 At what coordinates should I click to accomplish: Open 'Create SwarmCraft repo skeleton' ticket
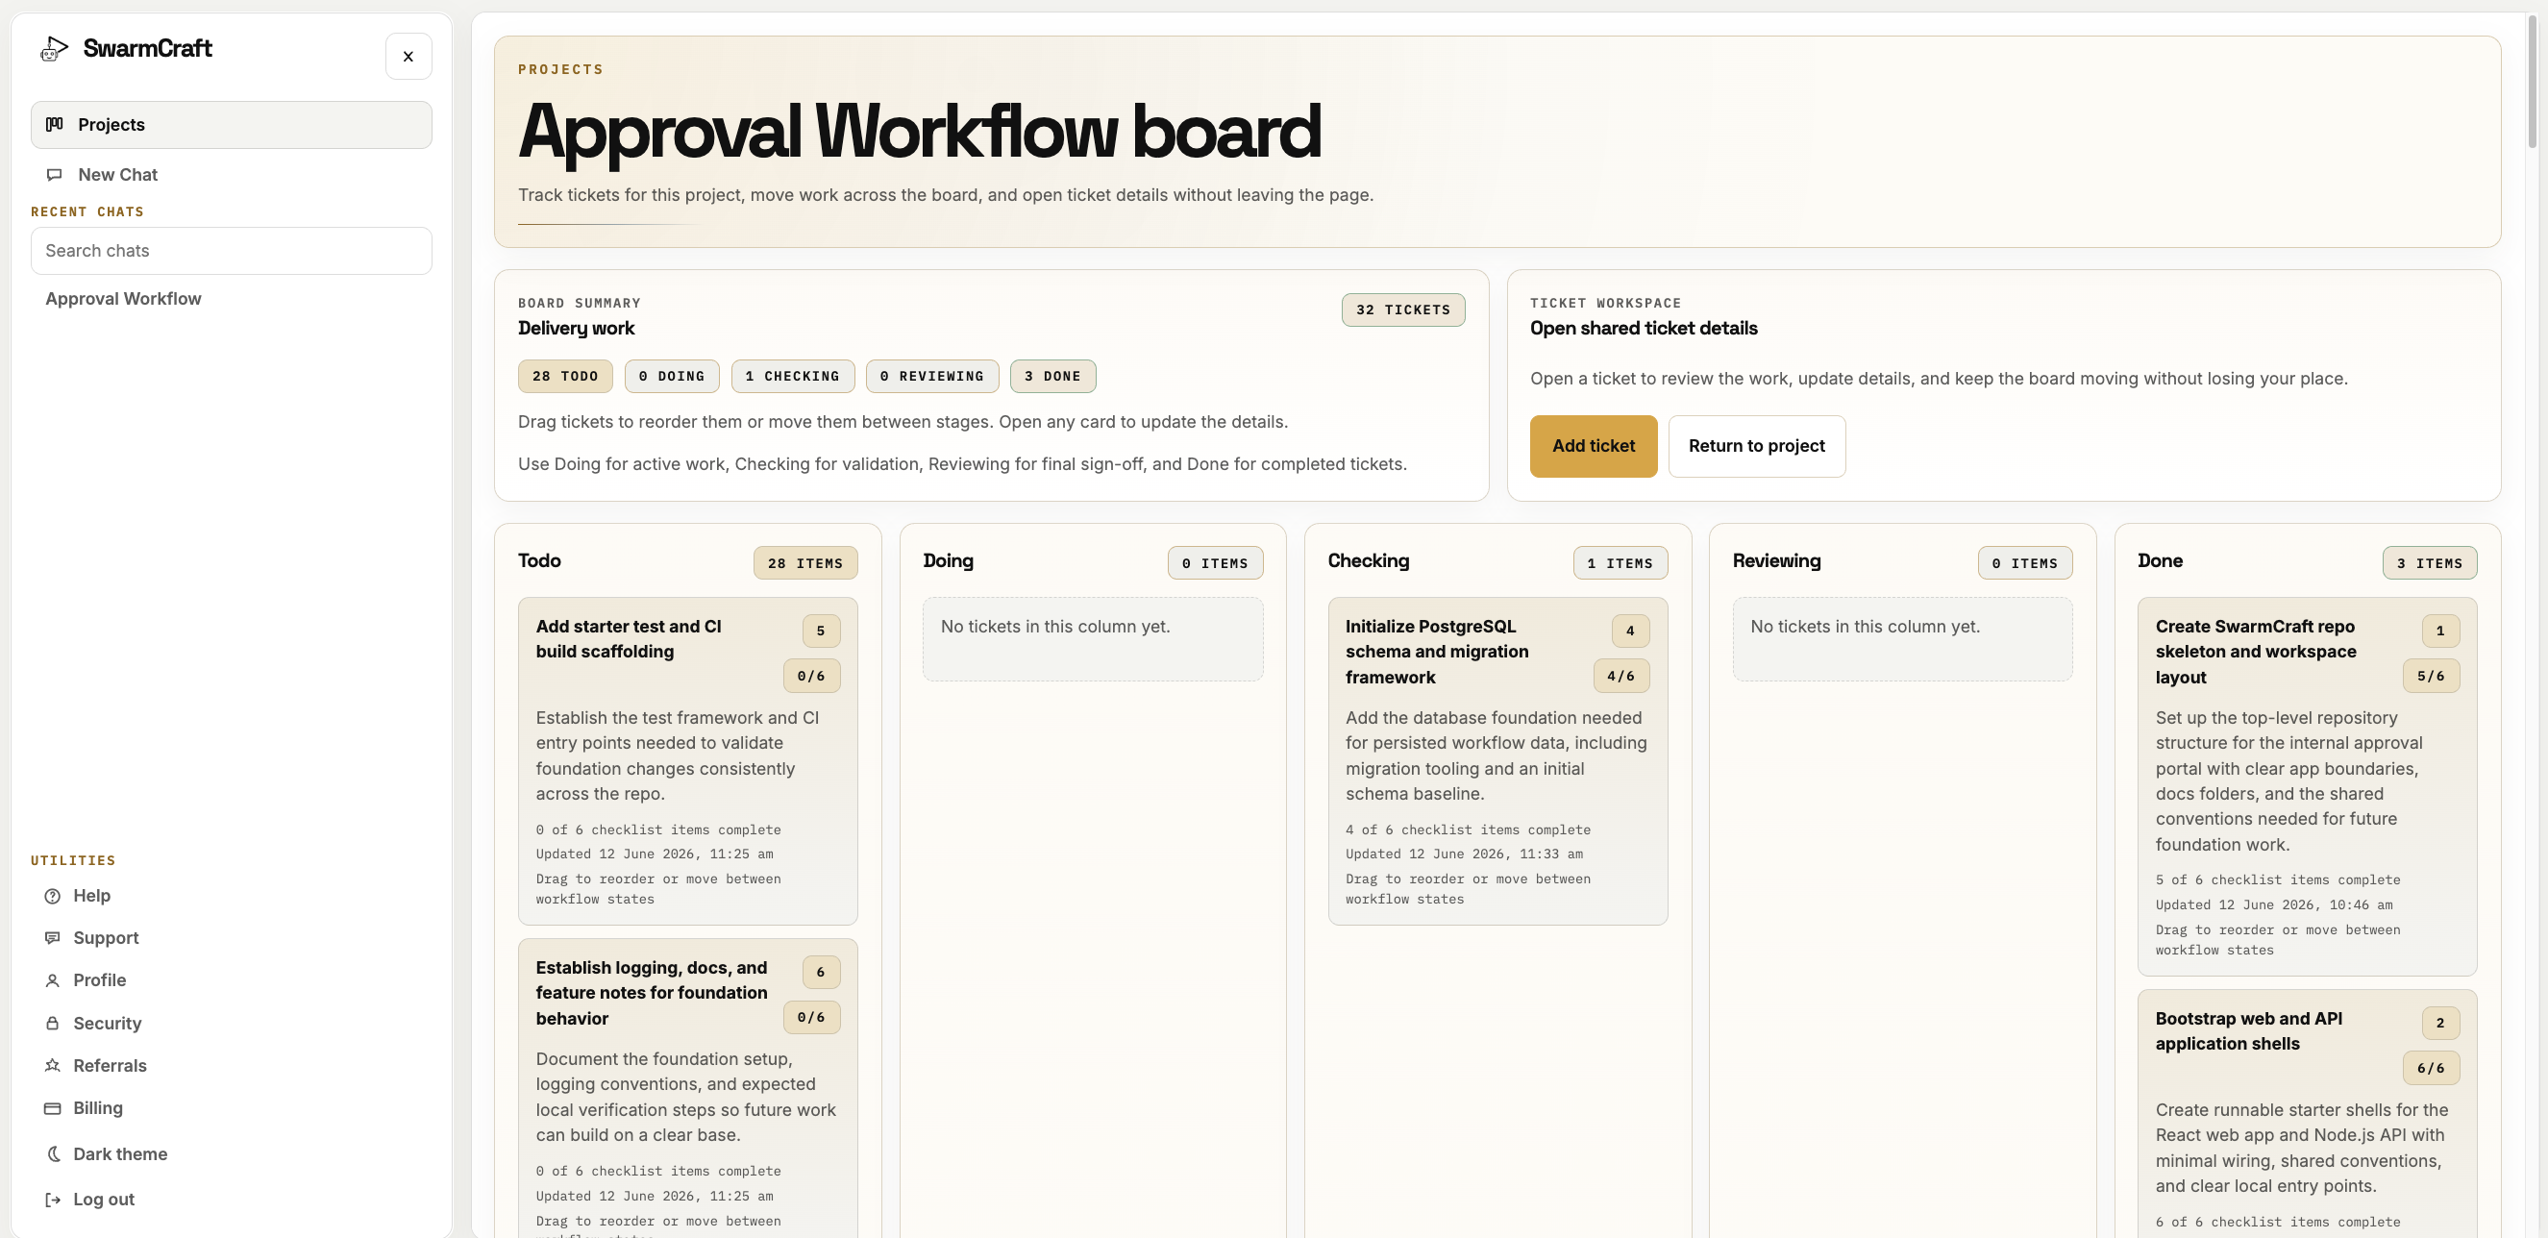[x=2307, y=786]
